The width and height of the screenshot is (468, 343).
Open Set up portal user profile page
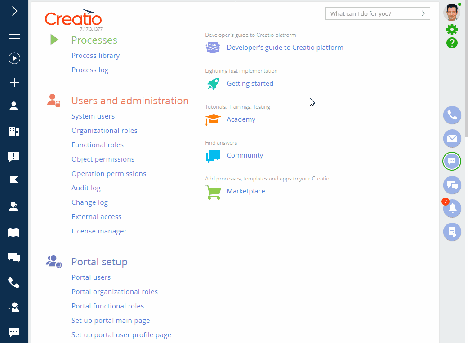point(121,335)
